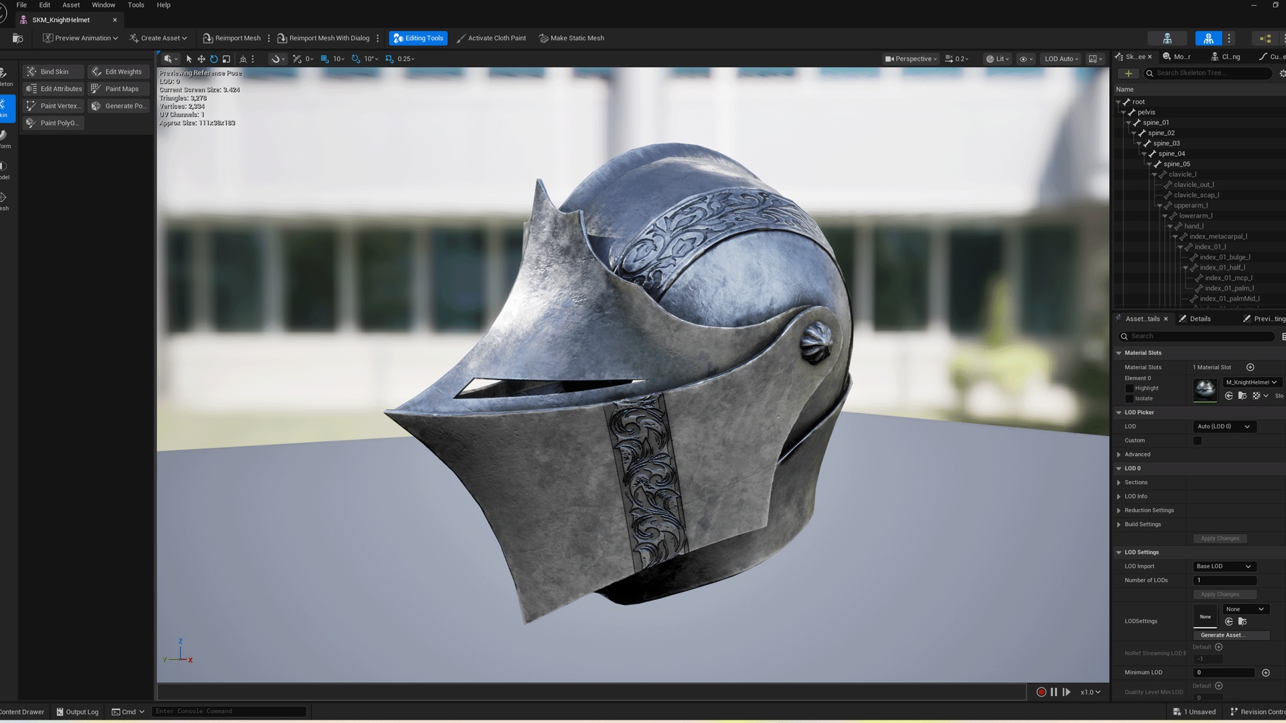The image size is (1286, 723).
Task: Open the Create Asset dropdown
Action: click(158, 38)
